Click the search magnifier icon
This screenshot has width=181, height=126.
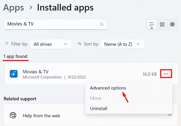point(102,24)
